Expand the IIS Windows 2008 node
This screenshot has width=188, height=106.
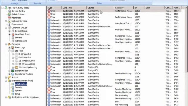click(13, 64)
